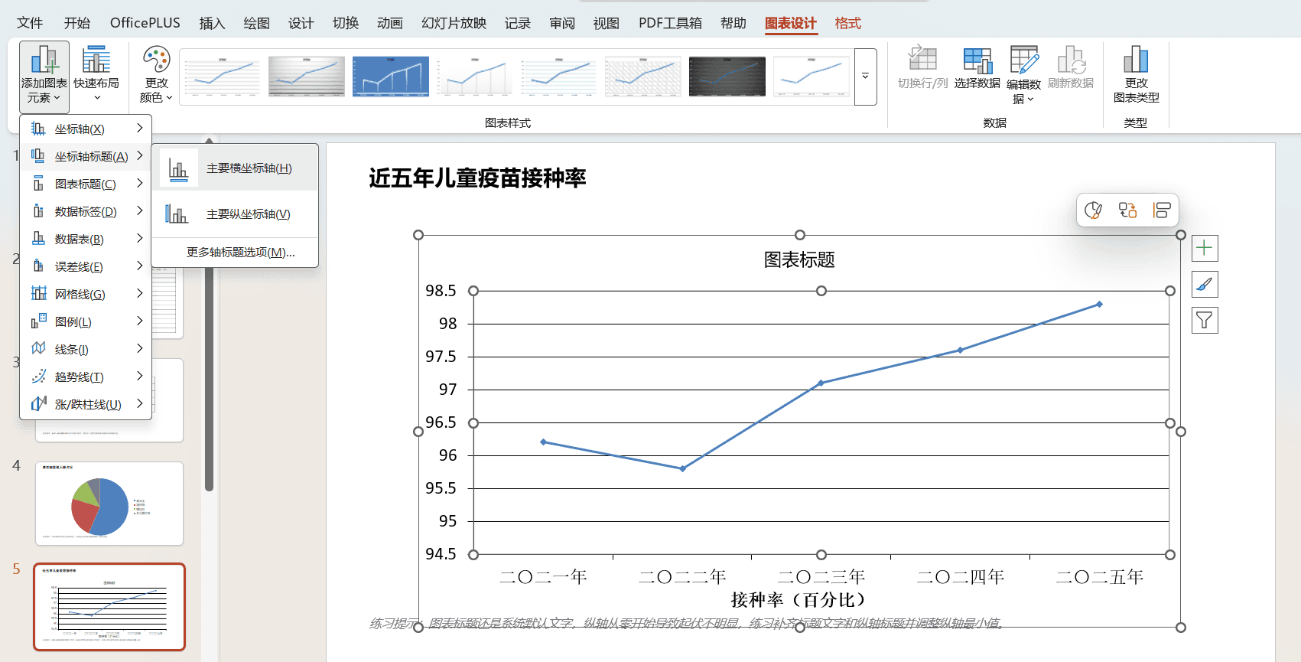This screenshot has height=662, width=1301.
Task: Expand arrow beside Gridlines (网格线)
Action: coord(140,294)
